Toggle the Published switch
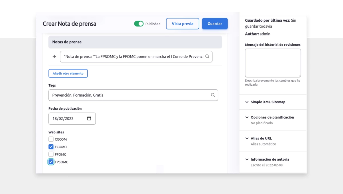This screenshot has width=343, height=194. tap(139, 24)
